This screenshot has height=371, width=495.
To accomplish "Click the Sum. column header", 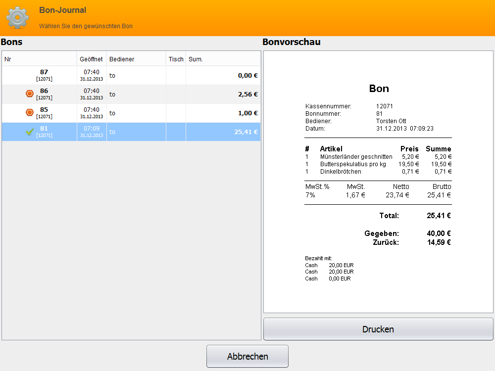I will [x=223, y=59].
